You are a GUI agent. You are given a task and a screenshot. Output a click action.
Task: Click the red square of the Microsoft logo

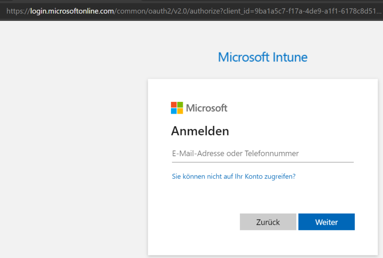pos(173,105)
